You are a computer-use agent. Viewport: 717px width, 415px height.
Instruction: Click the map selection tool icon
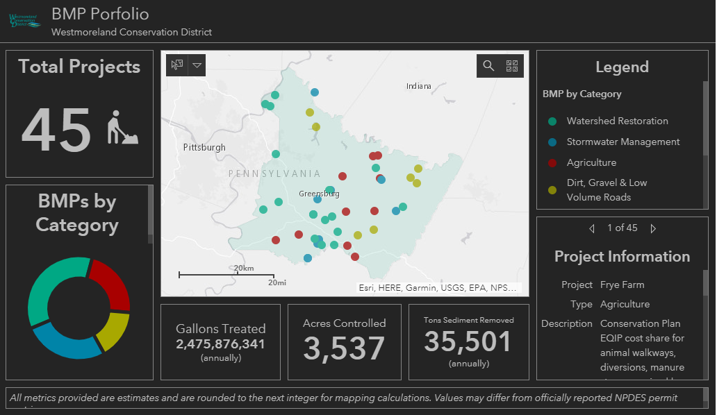click(x=176, y=65)
